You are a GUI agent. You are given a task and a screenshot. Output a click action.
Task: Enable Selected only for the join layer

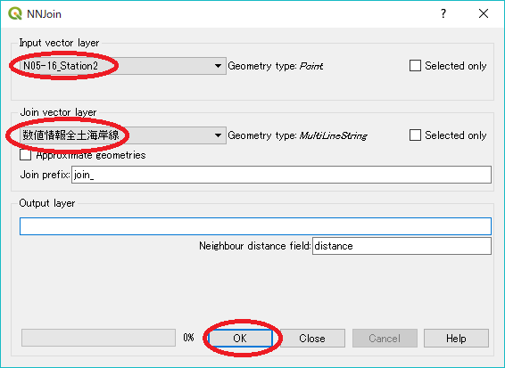tap(415, 135)
